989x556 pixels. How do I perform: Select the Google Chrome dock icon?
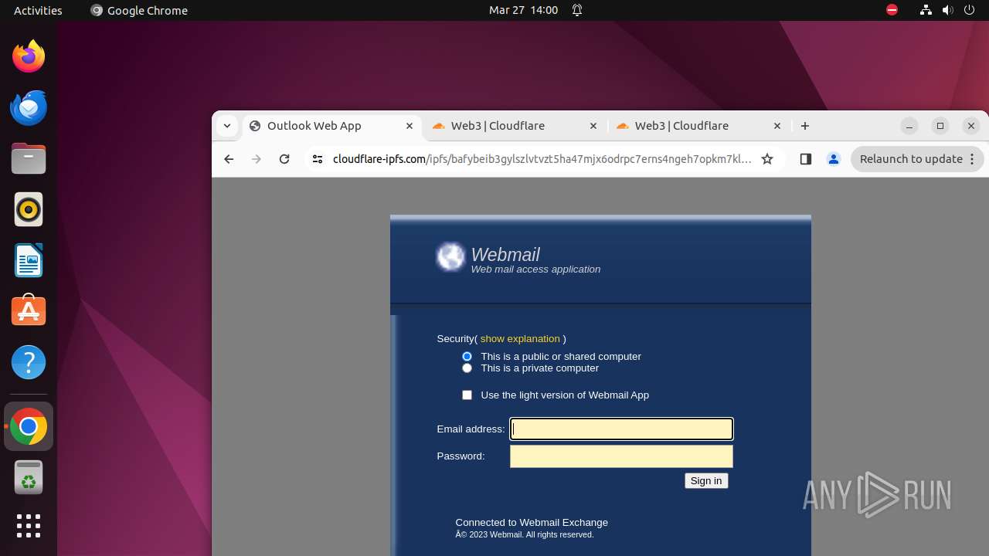tap(29, 426)
